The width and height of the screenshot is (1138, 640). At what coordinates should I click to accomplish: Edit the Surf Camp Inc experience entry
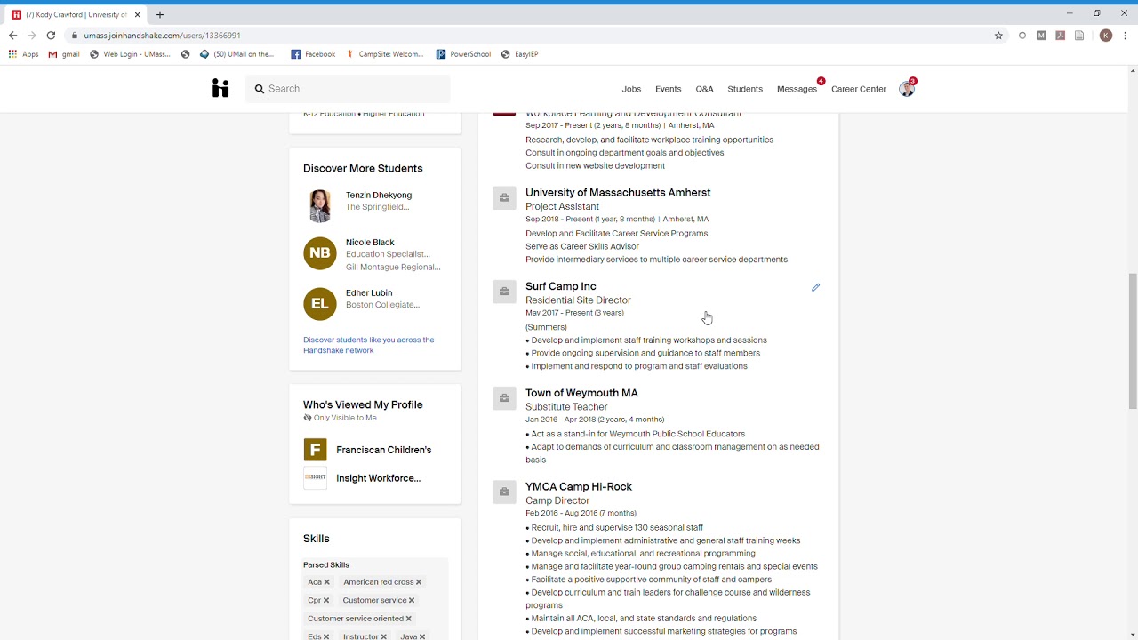coord(815,287)
